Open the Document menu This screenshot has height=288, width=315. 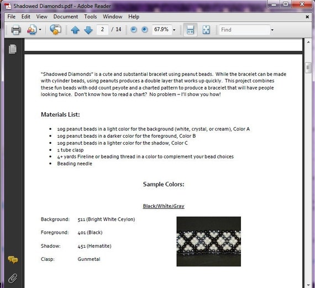tap(66, 17)
